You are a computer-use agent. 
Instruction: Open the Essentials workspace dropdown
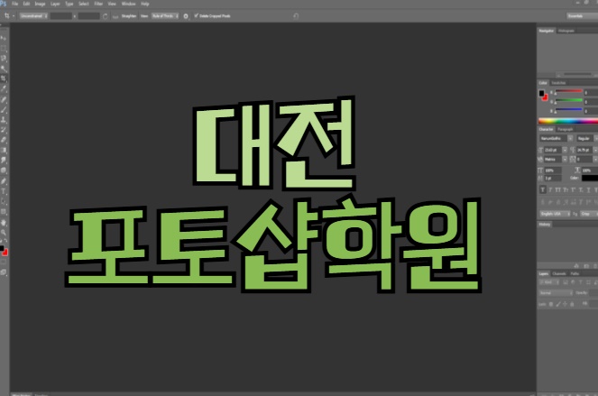582,16
